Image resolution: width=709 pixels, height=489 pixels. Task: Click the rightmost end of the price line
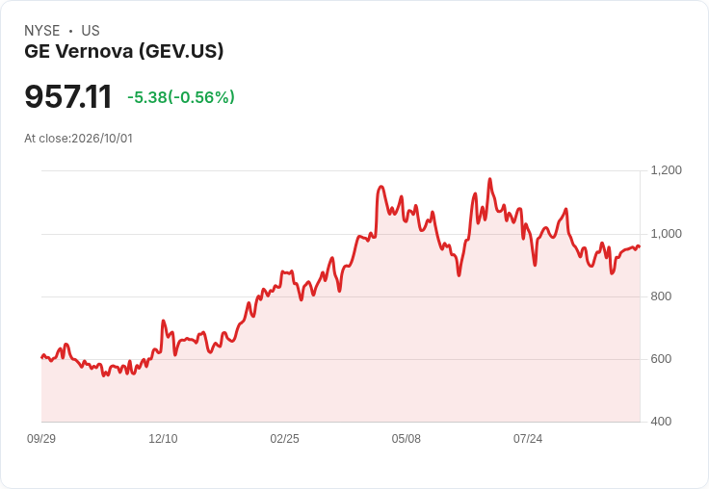pos(639,246)
